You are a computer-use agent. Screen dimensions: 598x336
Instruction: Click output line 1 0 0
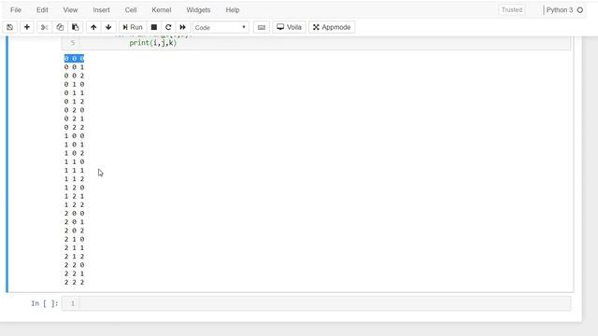(74, 135)
